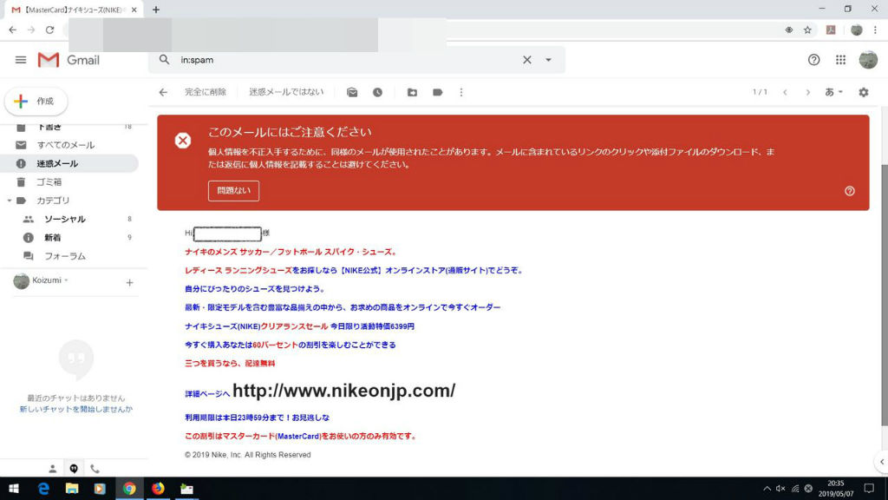The image size is (888, 500).
Task: Click the Gmail logo
Action: tap(69, 60)
